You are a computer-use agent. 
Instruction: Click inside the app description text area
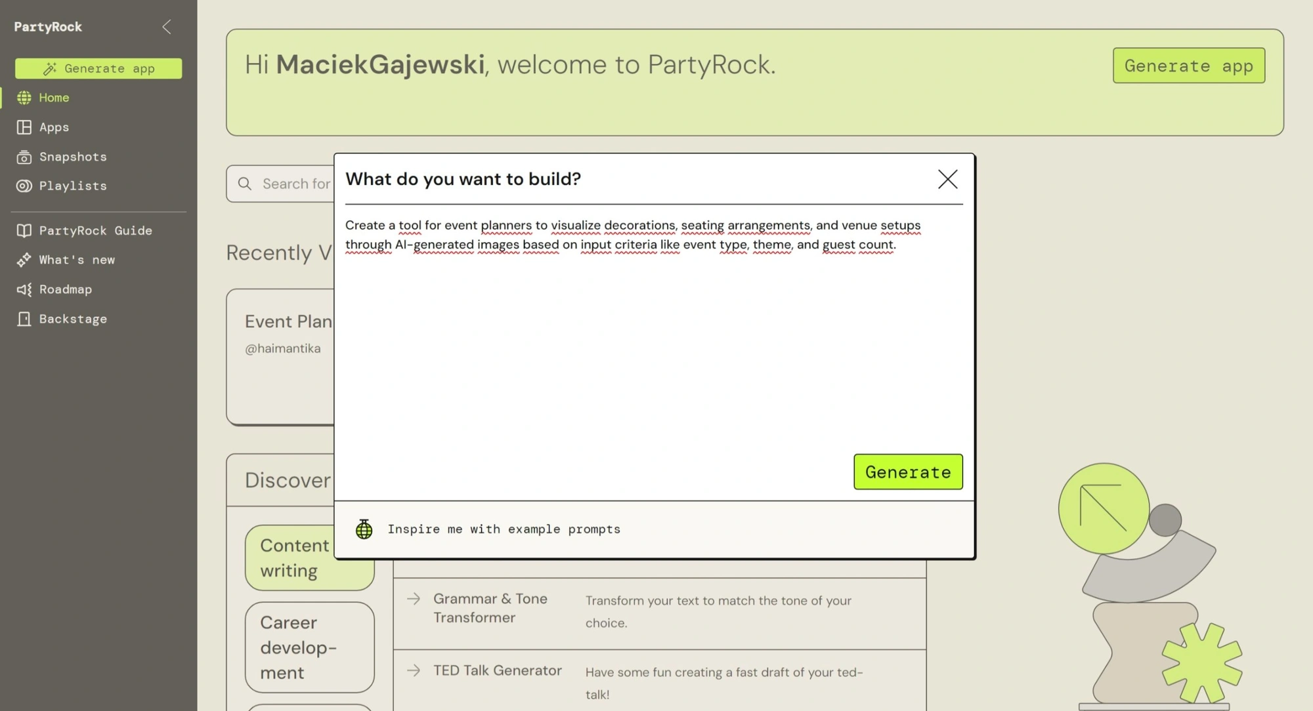point(654,328)
